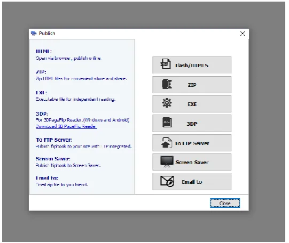Click 'Zip HTML files for convenient' description
This screenshot has height=243, width=289.
(x=82, y=78)
